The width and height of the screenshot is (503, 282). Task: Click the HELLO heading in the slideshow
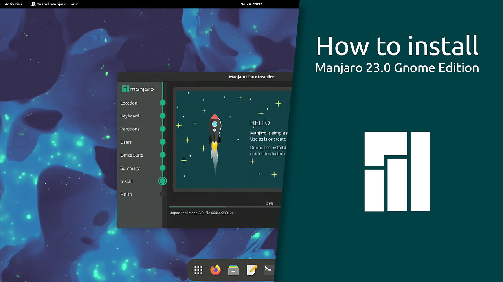(260, 123)
